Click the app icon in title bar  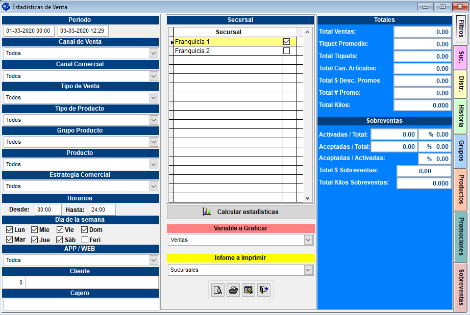(x=6, y=7)
